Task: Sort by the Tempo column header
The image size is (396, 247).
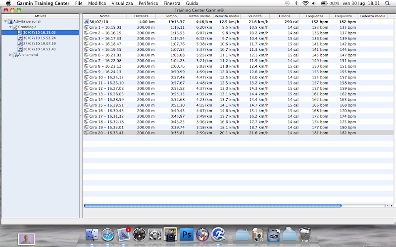Action: [x=171, y=16]
